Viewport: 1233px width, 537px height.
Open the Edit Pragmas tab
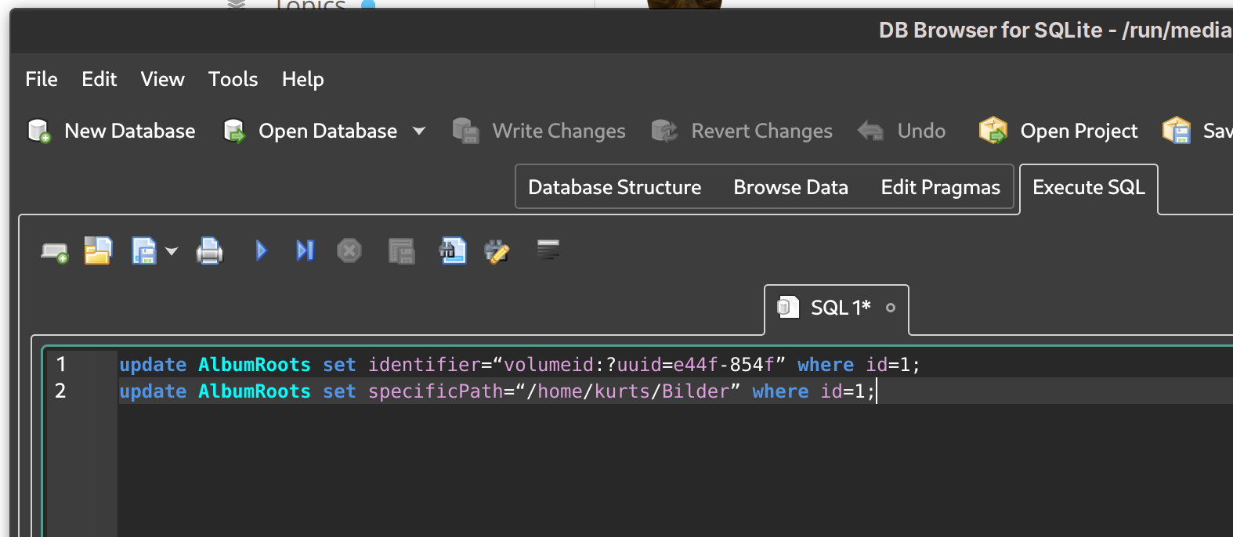(x=940, y=188)
